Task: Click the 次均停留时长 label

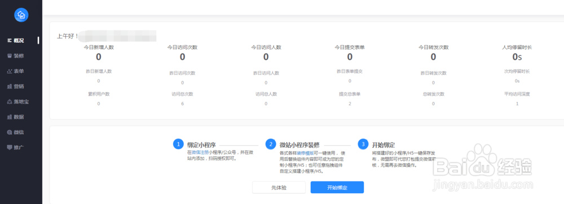Action: [517, 71]
